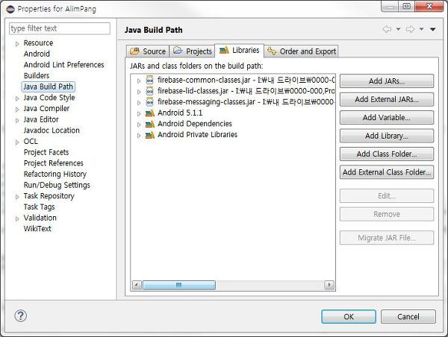
Task: Open the back history dropdown arrow
Action: [398, 29]
